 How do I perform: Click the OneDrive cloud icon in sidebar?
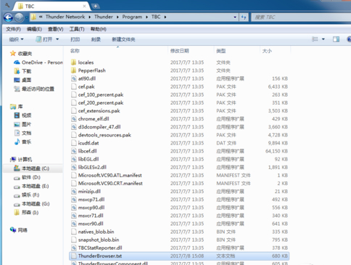click(17, 62)
